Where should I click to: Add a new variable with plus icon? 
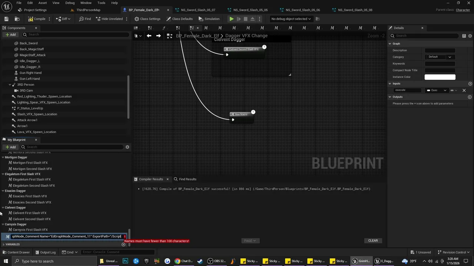(124, 244)
